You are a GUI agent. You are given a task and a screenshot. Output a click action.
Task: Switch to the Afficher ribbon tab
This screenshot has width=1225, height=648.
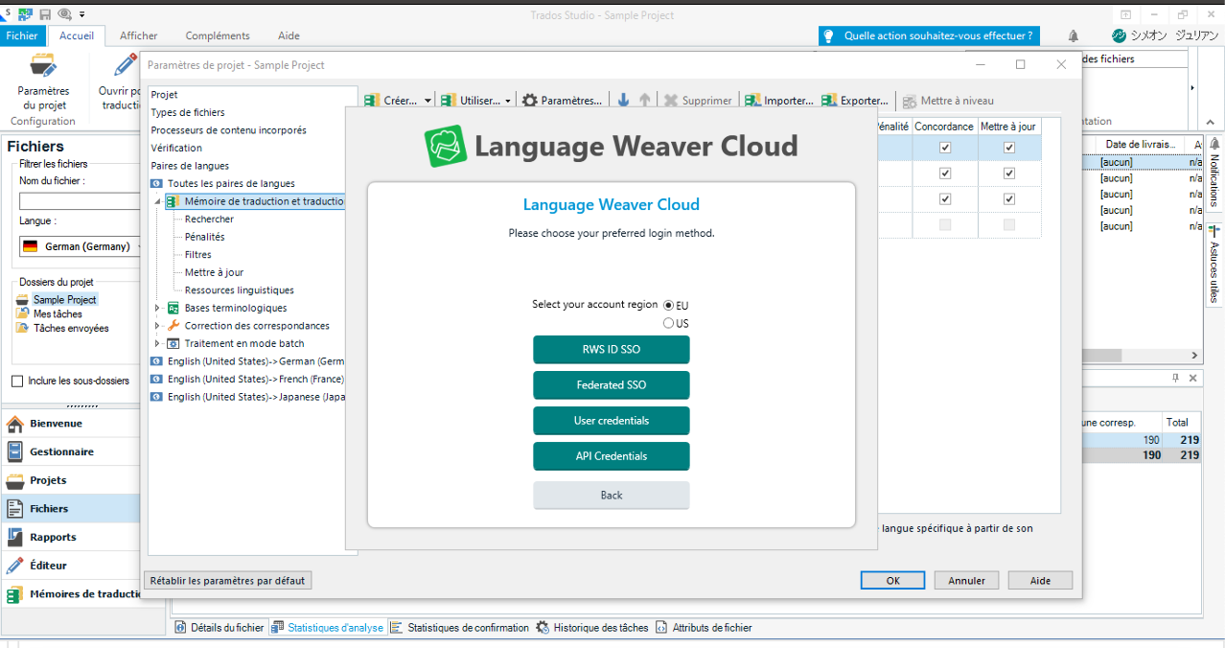(138, 35)
